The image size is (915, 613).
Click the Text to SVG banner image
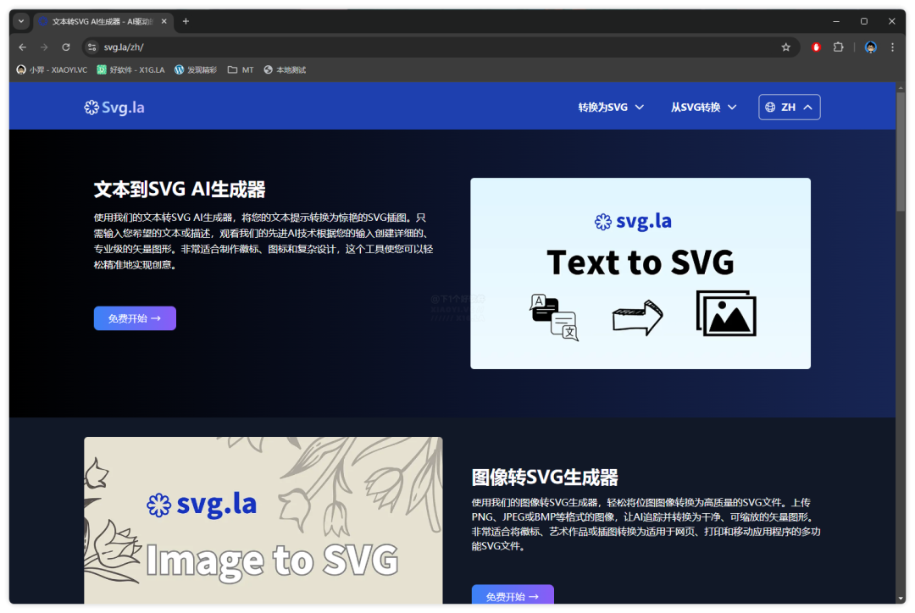click(x=640, y=273)
